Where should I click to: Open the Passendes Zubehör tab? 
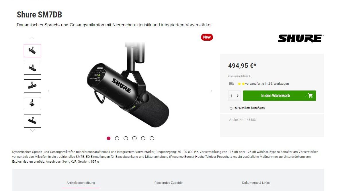click(169, 183)
